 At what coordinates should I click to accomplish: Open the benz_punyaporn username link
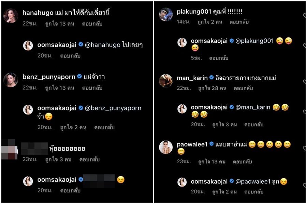[x=49, y=77]
